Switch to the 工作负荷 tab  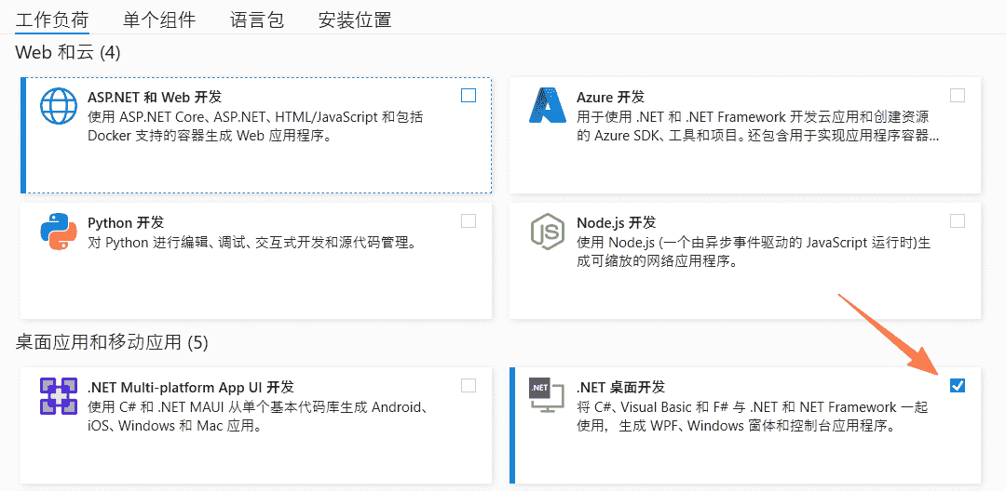pyautogui.click(x=52, y=20)
